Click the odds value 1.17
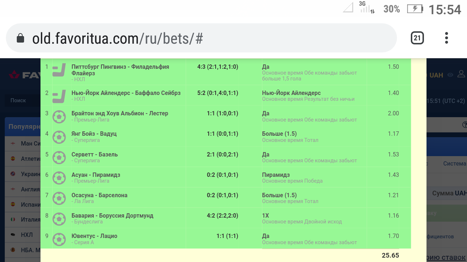467x262 pixels. 393,134
